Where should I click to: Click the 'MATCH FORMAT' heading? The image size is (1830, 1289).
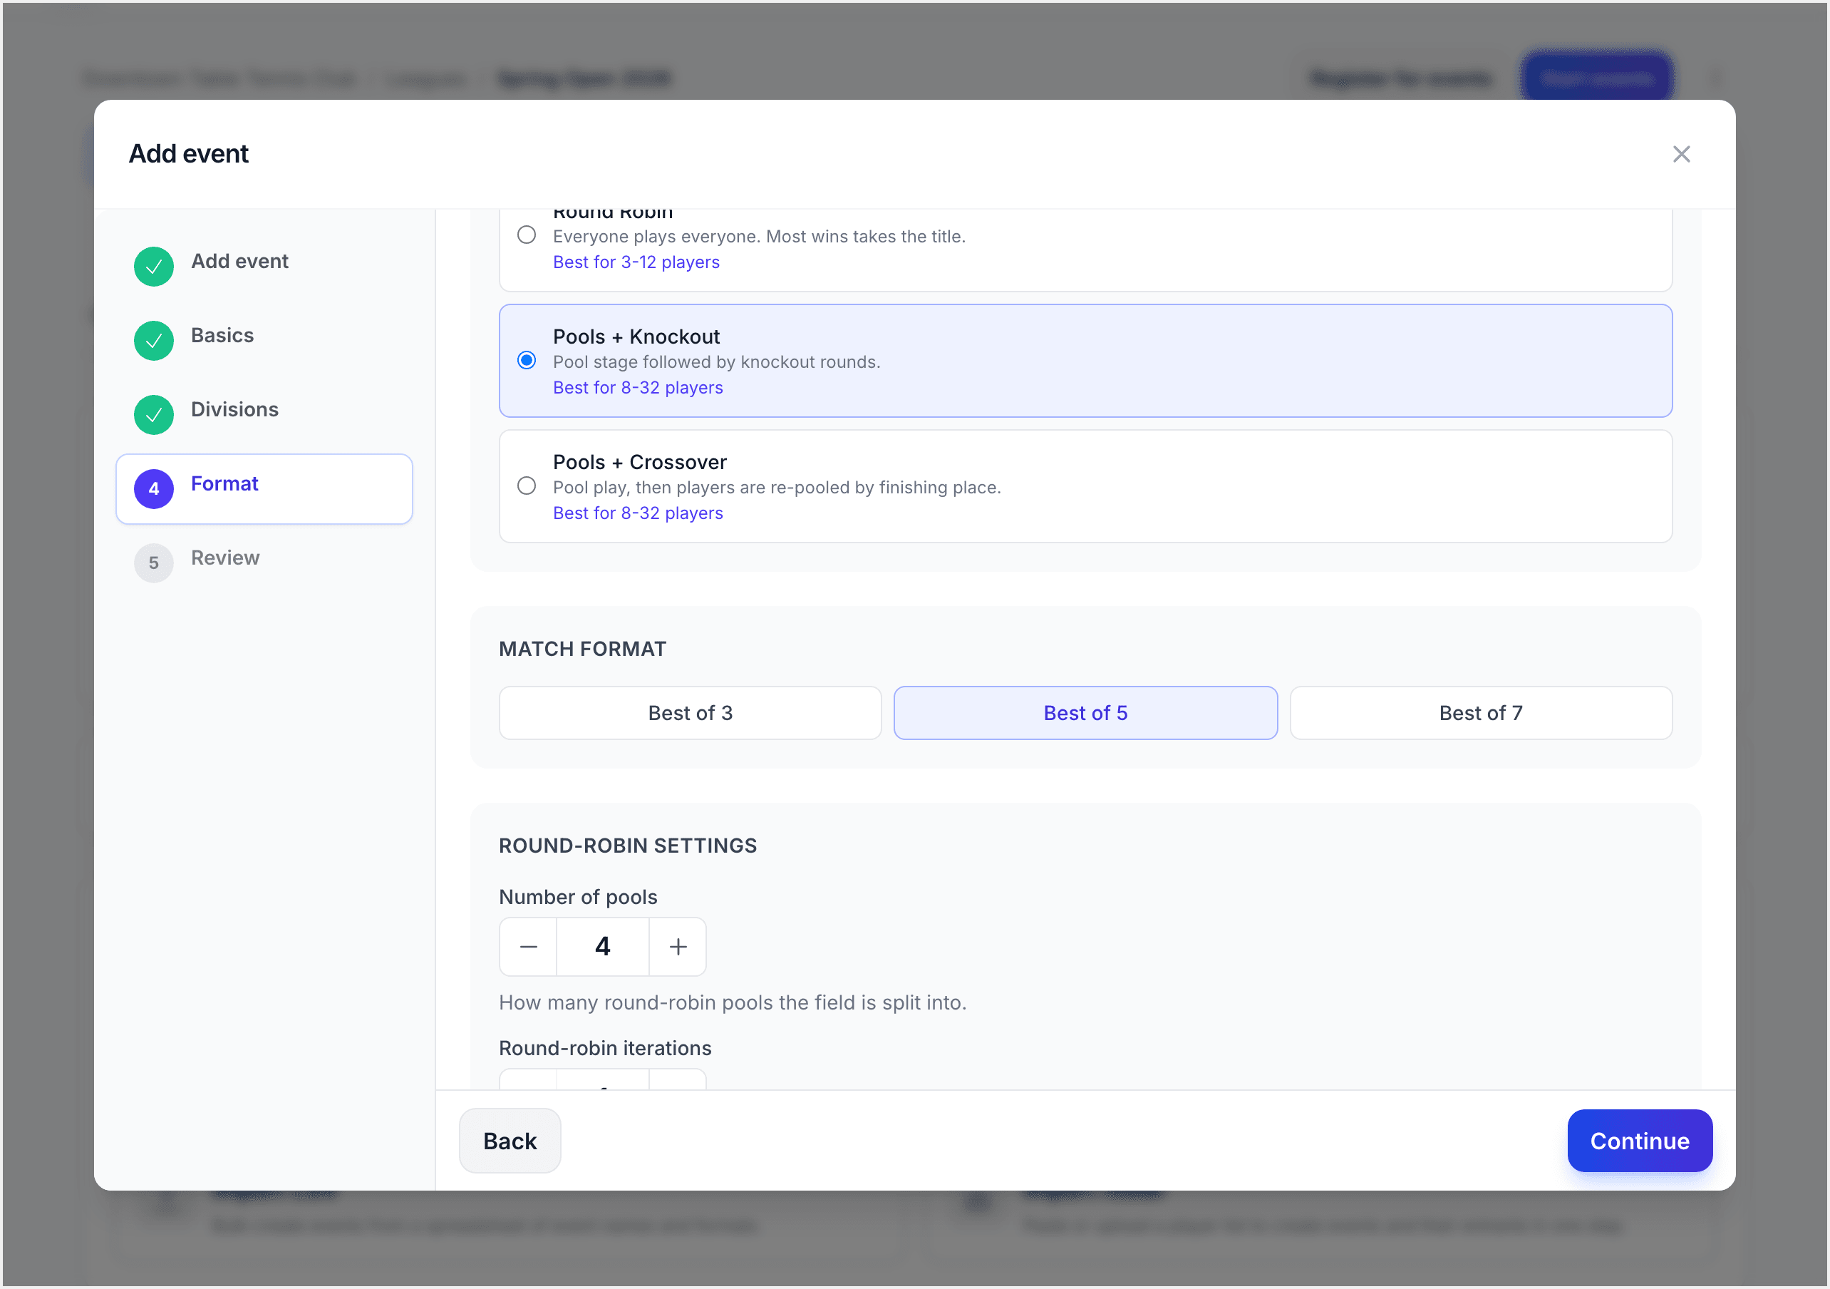pyautogui.click(x=583, y=649)
